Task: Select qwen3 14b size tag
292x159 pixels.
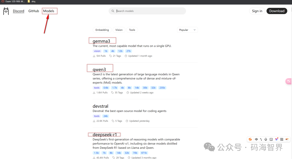Action: [137, 88]
